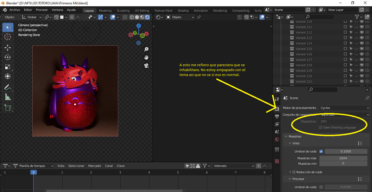Select the Select Box tool in viewport toolbar
372x192 pixels.
8,27
